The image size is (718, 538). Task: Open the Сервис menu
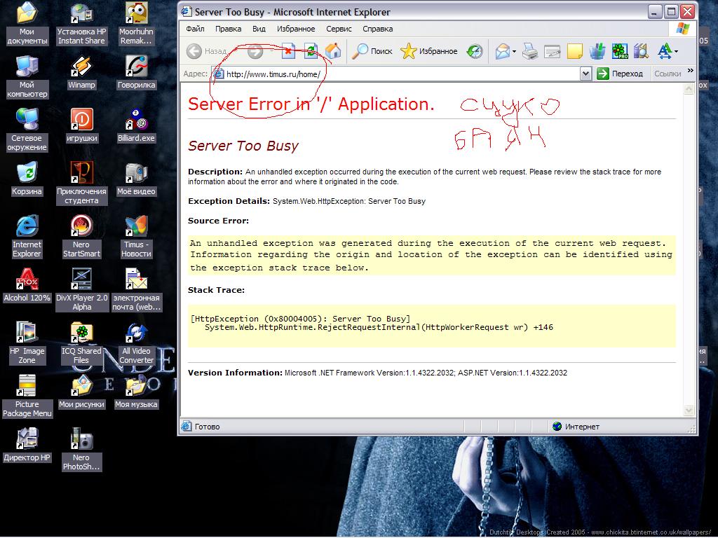[x=339, y=29]
